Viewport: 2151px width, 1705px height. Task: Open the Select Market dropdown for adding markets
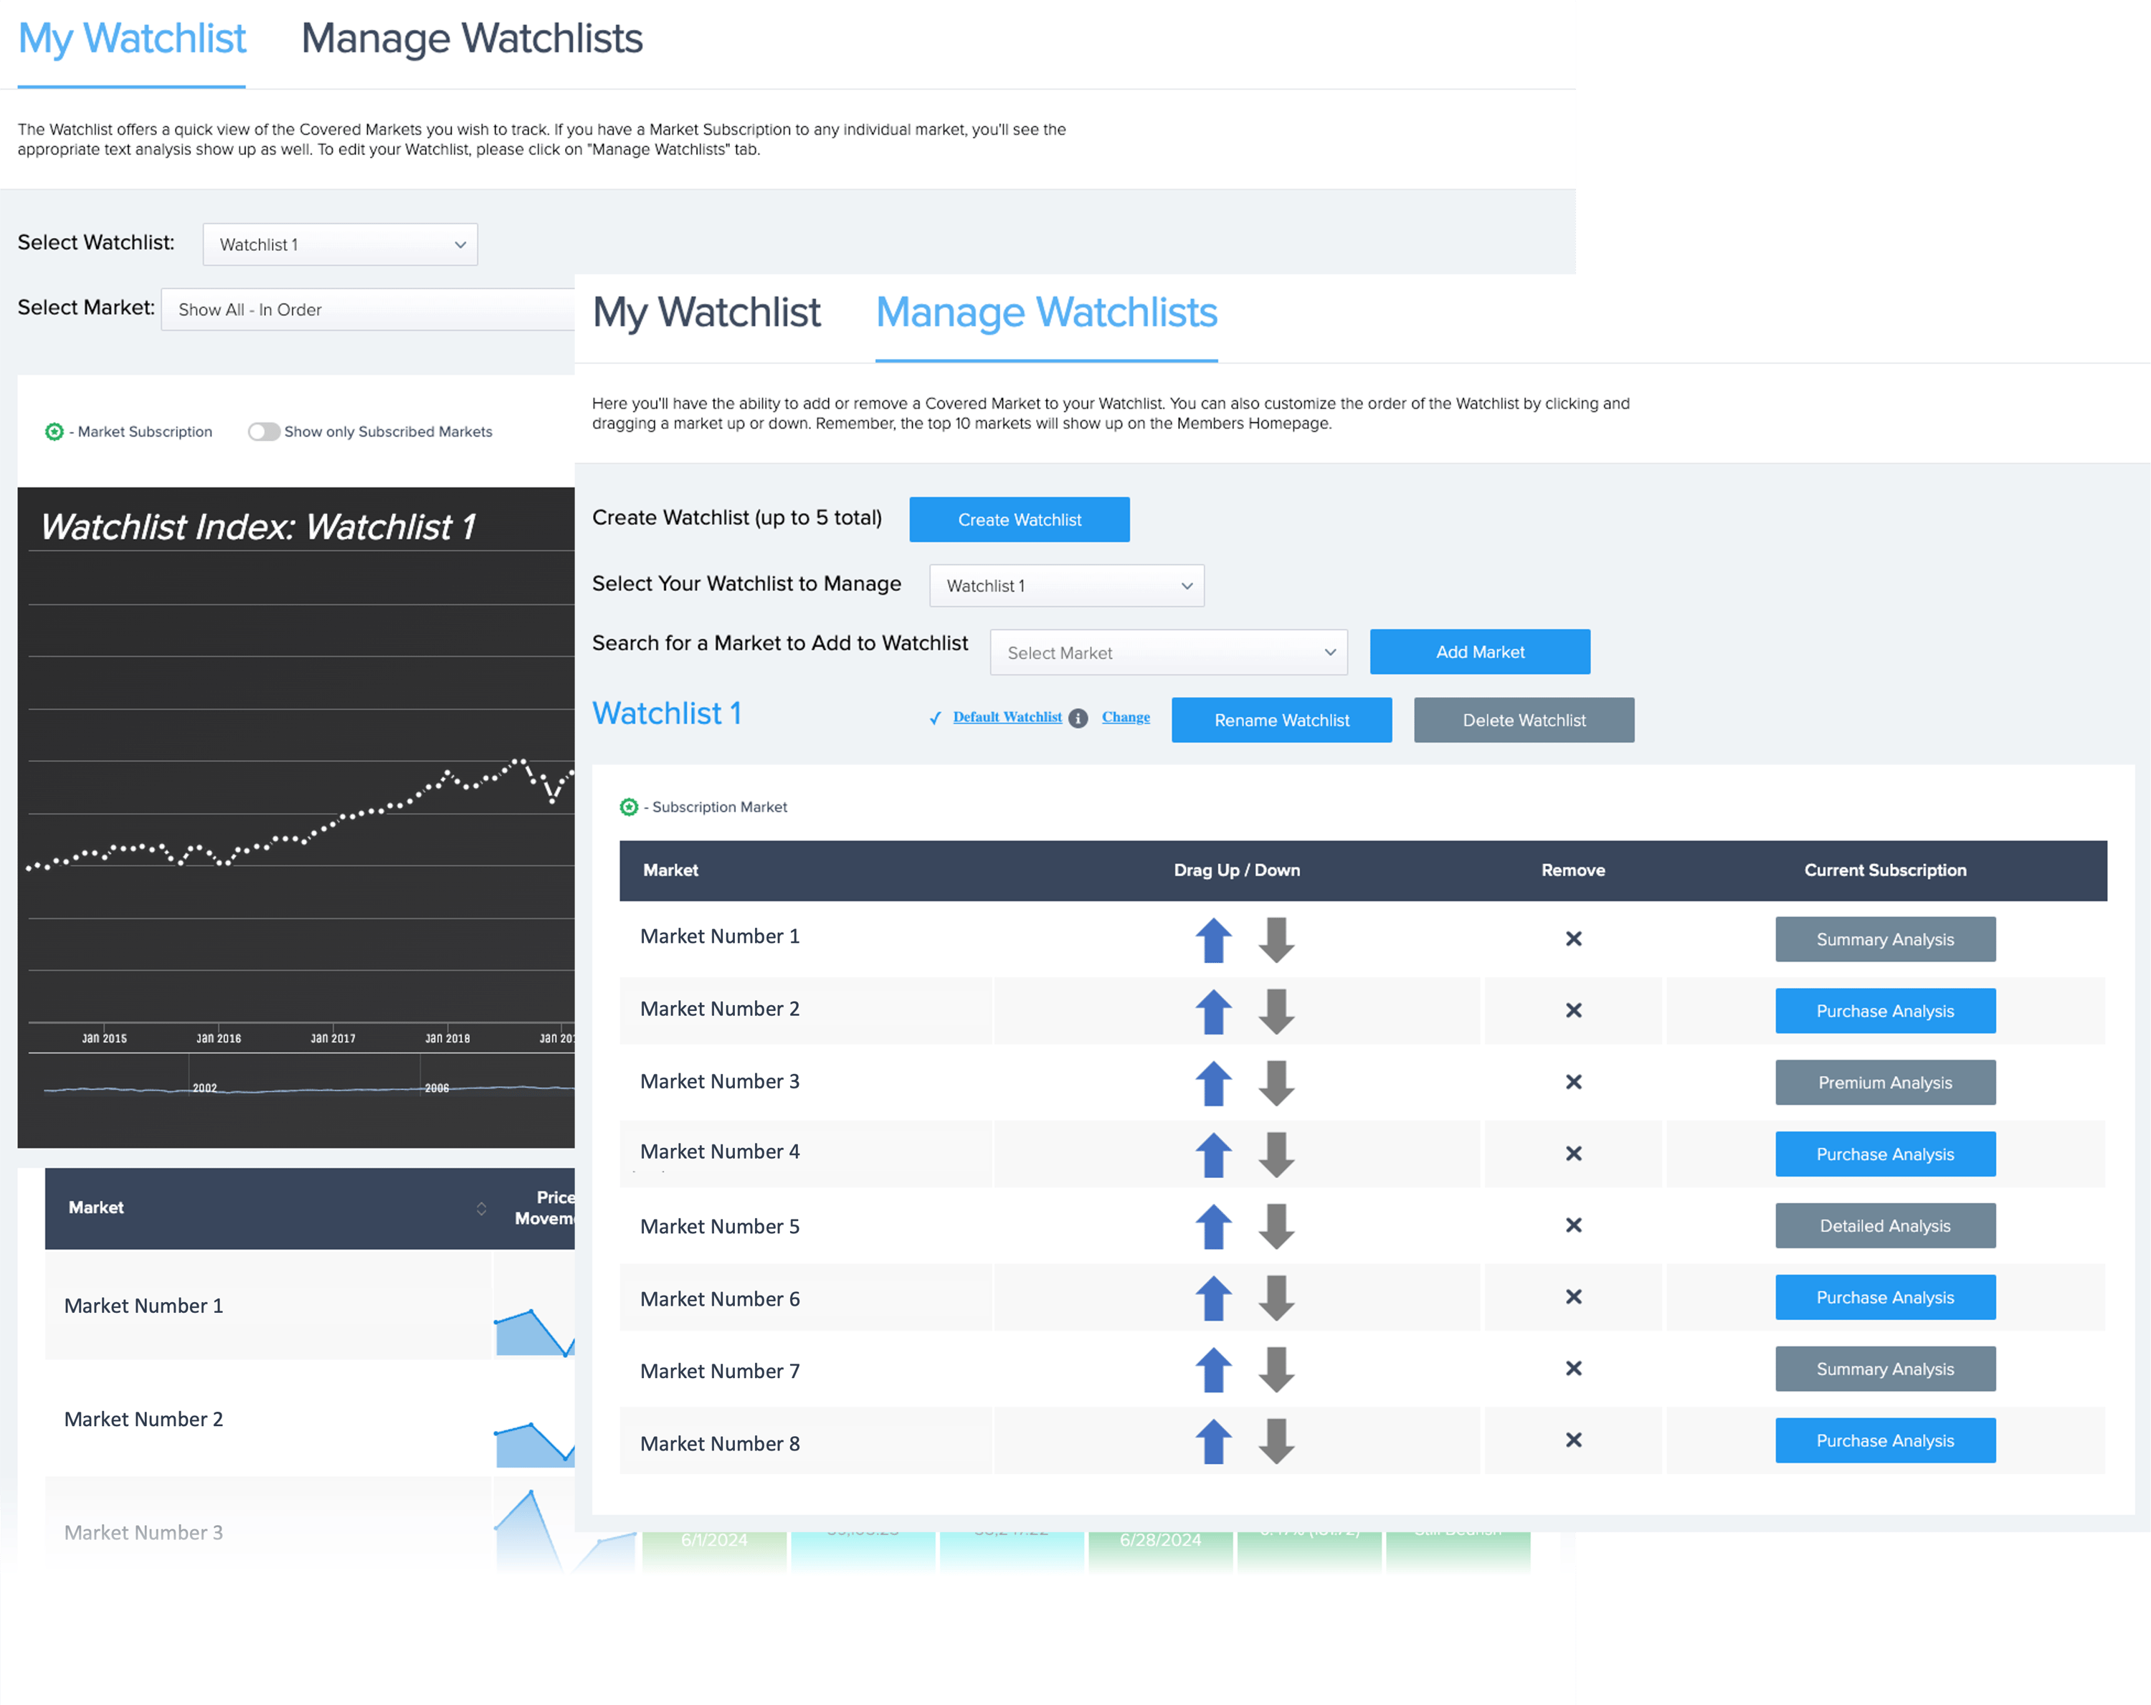pyautogui.click(x=1167, y=652)
